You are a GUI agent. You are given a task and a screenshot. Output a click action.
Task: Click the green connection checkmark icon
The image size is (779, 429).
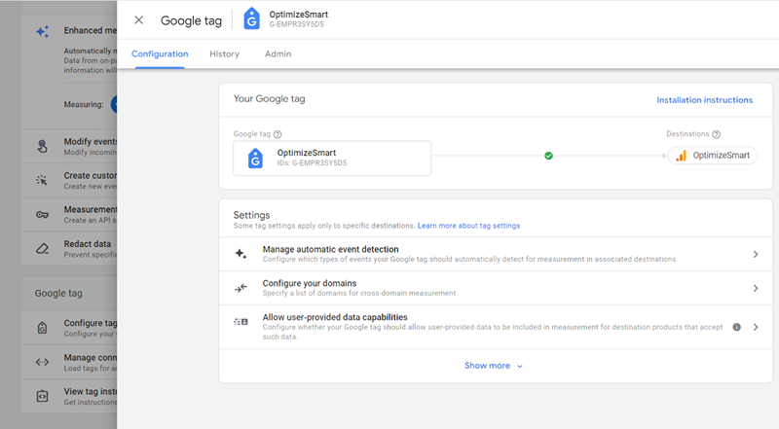[548, 156]
